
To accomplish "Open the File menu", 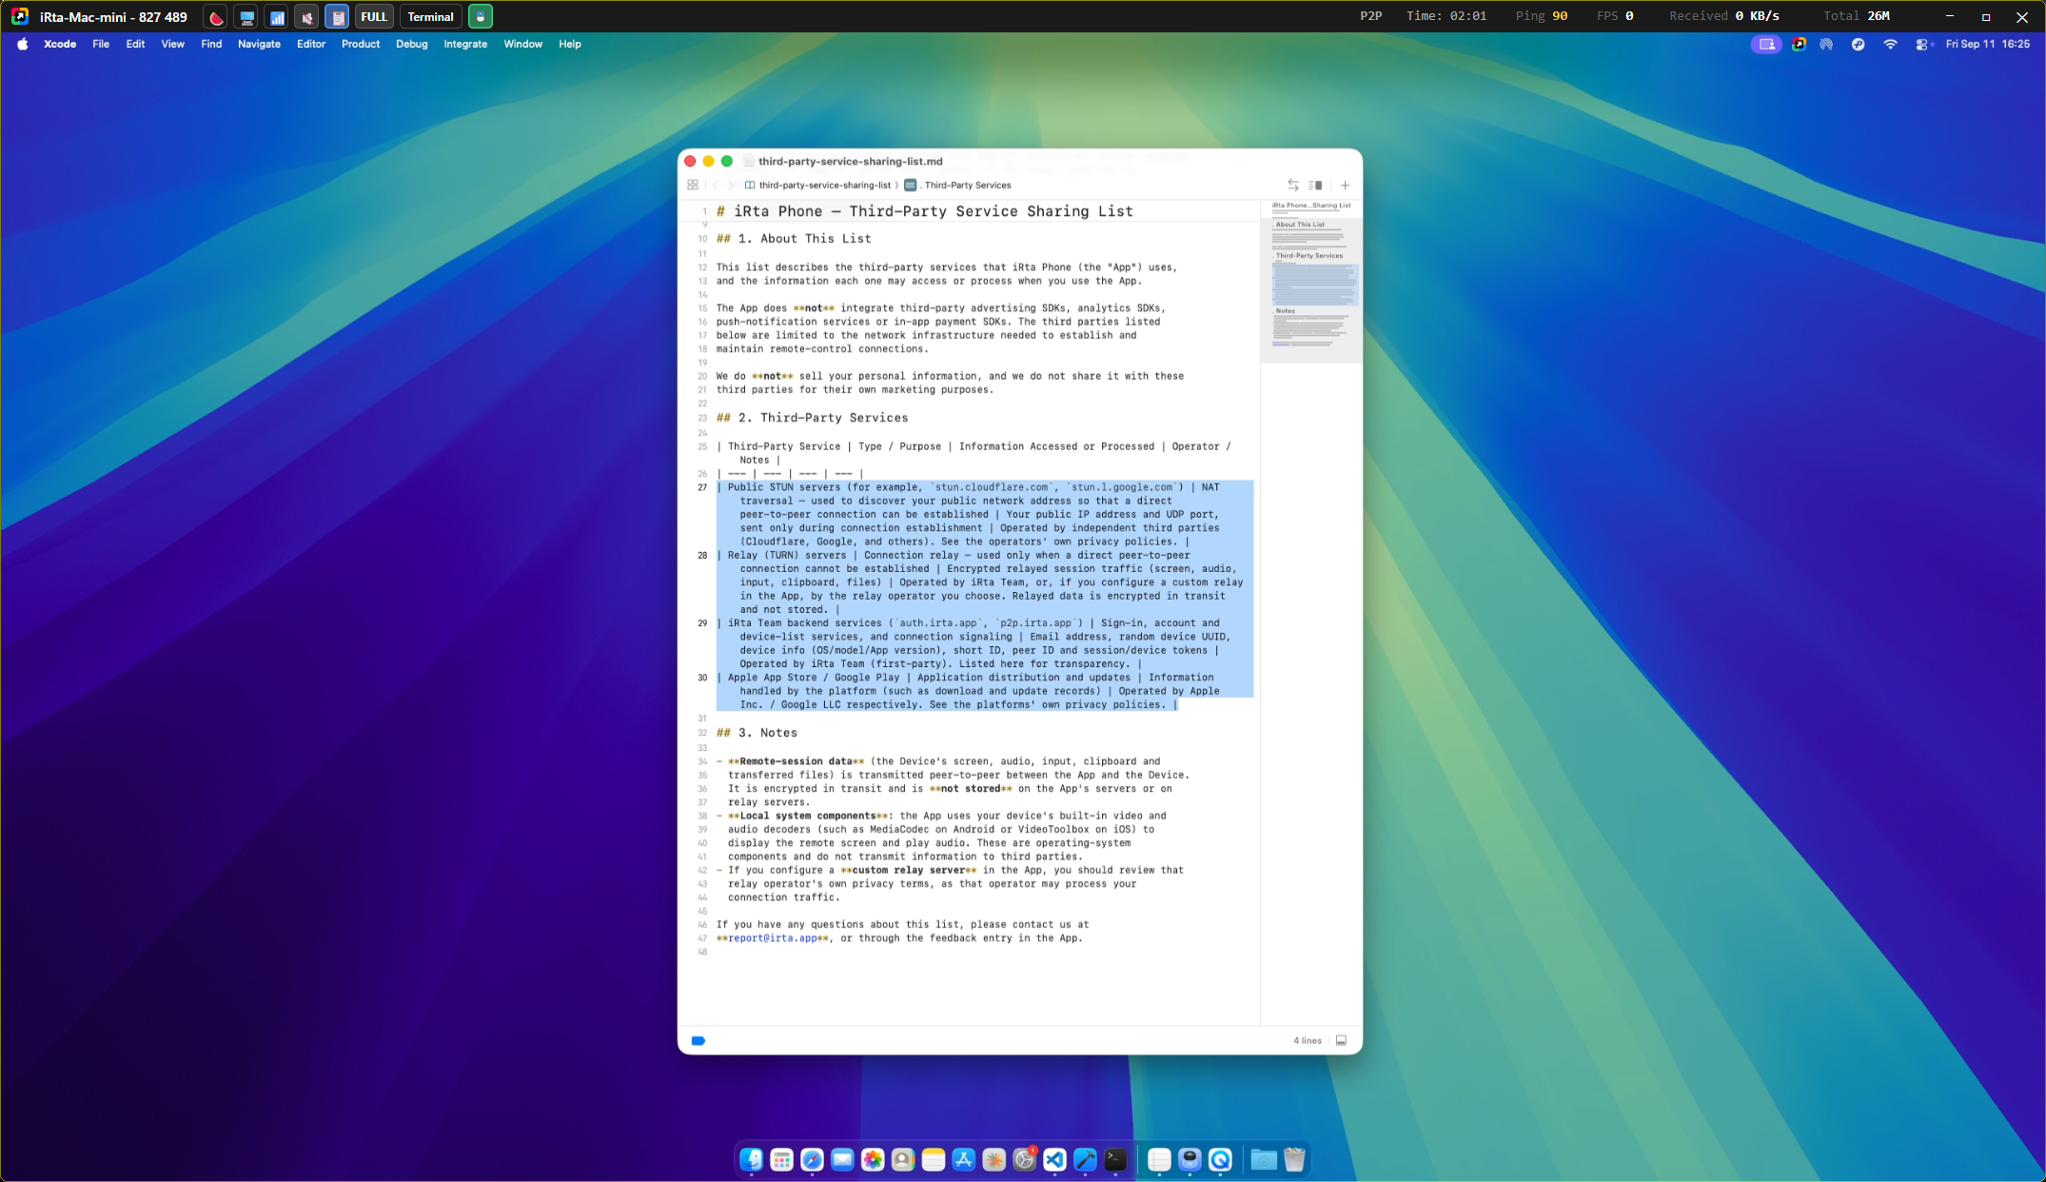I will [x=101, y=44].
